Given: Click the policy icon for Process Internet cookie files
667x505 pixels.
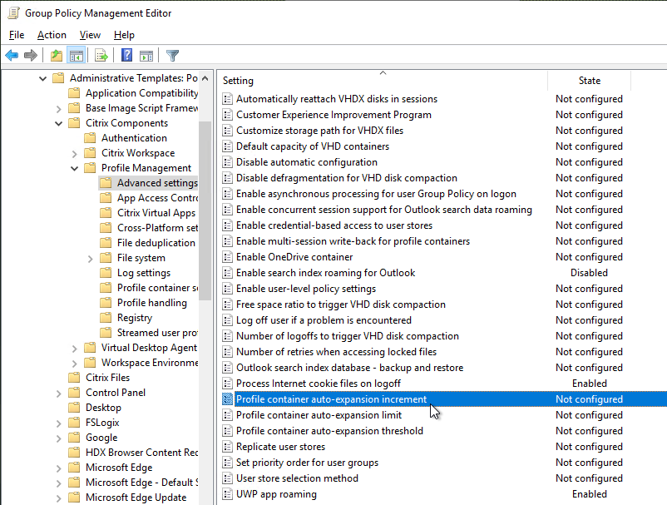Looking at the screenshot, I should click(x=228, y=384).
